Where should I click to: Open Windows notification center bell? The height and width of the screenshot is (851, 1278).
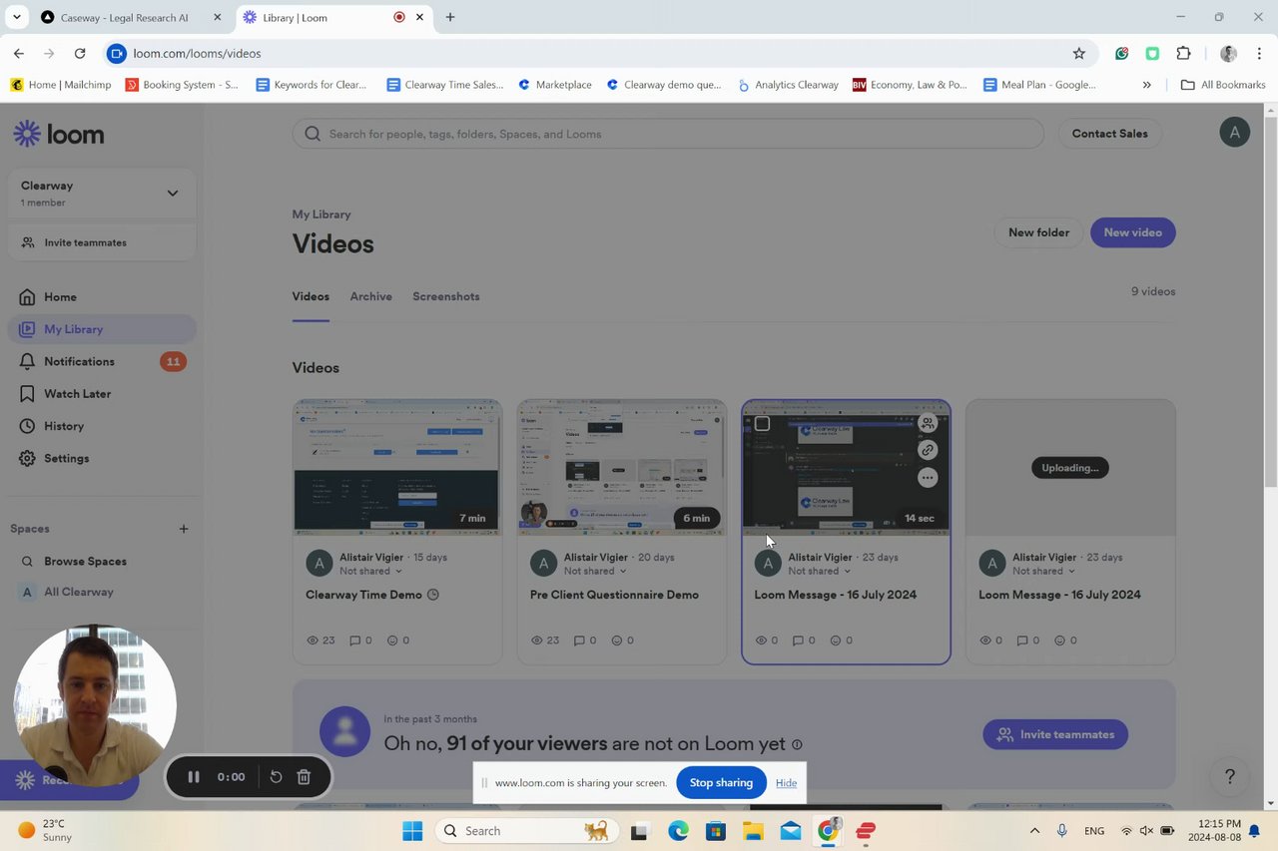point(1254,831)
